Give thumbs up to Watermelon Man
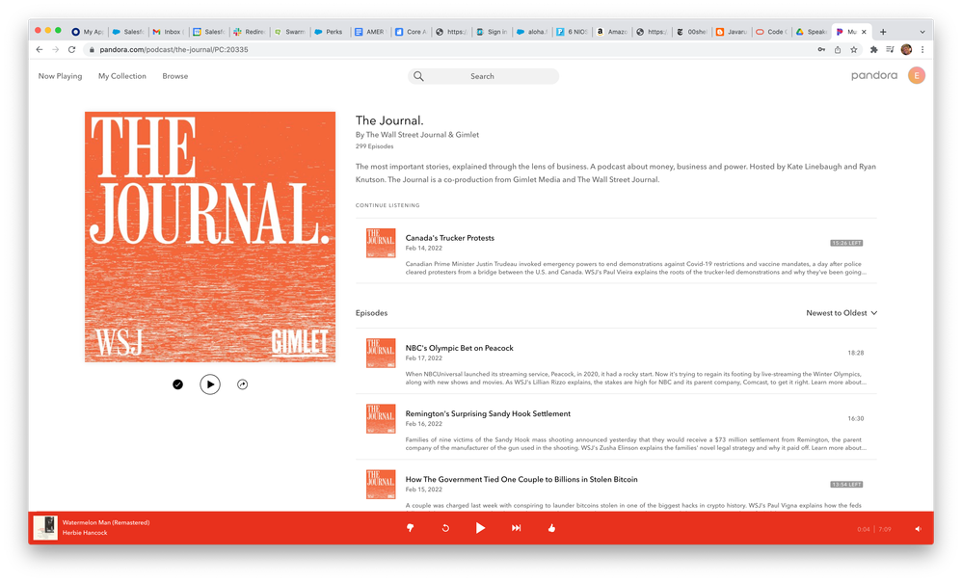The height and width of the screenshot is (582, 962). 551,528
